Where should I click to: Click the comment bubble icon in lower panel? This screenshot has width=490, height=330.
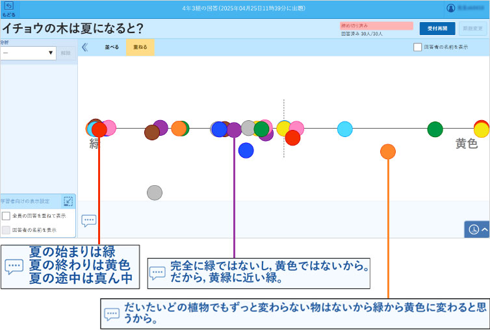(x=88, y=220)
